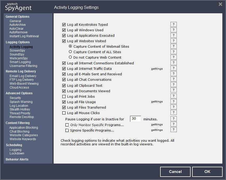Open settings for Ignore Specific Programs

[157, 130]
